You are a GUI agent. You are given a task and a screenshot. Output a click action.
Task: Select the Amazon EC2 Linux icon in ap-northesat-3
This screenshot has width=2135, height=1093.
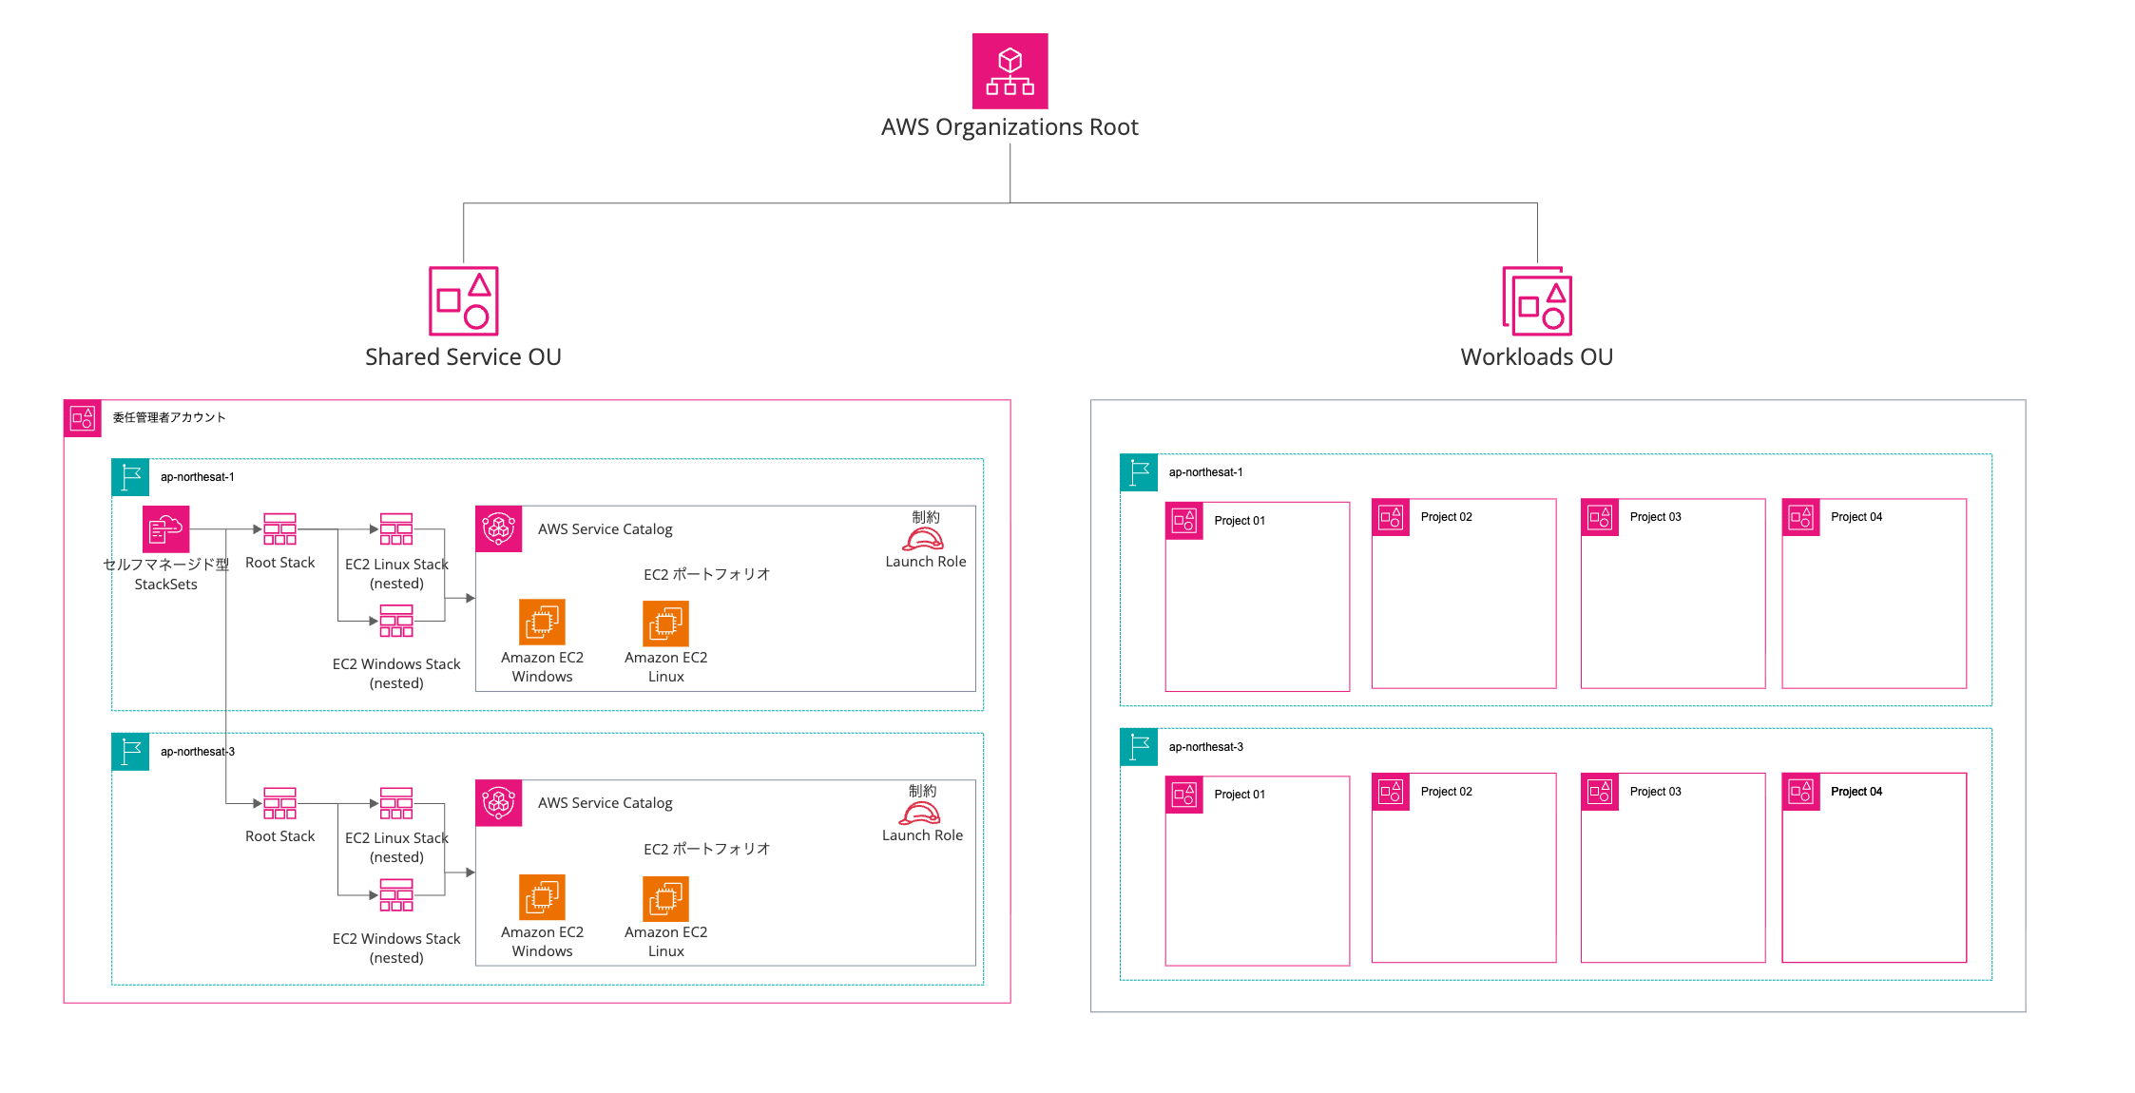tap(665, 899)
